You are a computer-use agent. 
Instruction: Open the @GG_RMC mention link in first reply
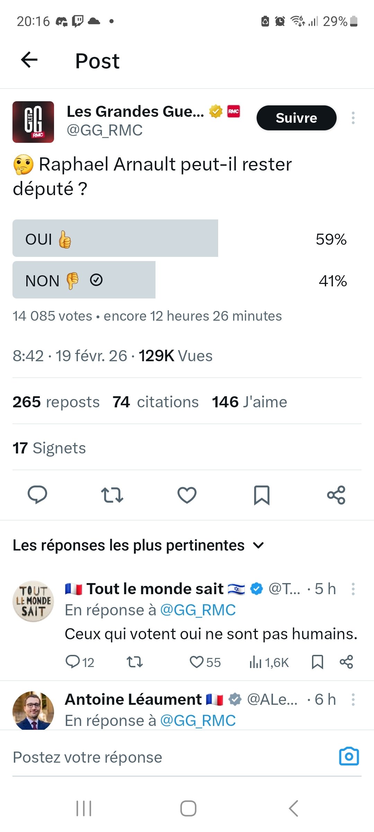198,610
